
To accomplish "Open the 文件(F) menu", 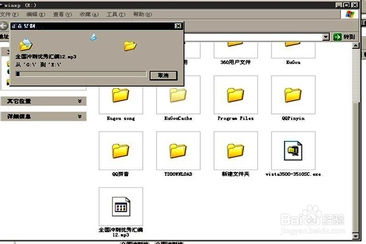I will [9, 15].
